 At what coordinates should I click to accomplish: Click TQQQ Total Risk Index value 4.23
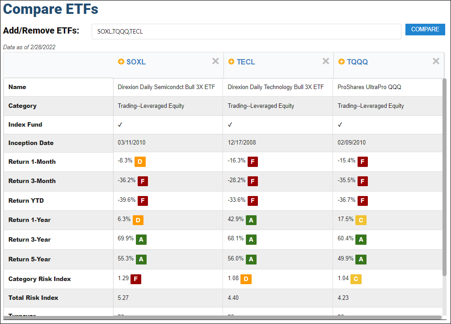pyautogui.click(x=343, y=298)
